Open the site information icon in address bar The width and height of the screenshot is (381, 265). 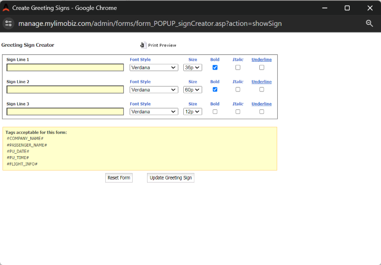pos(8,23)
